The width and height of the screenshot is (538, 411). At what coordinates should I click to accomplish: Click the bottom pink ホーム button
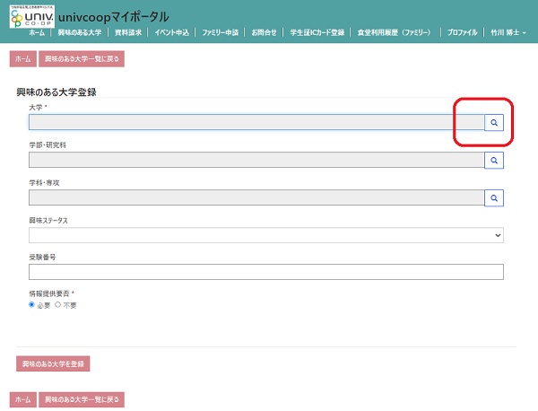[23, 399]
